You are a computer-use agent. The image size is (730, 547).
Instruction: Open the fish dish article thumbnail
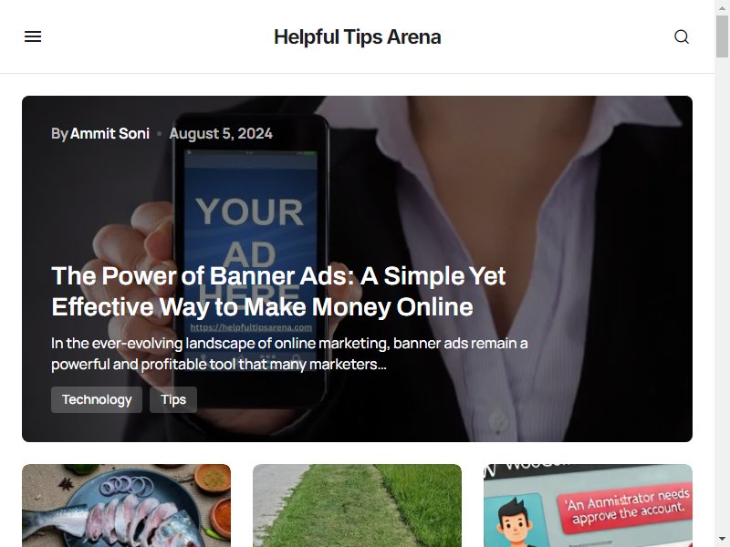[126, 505]
